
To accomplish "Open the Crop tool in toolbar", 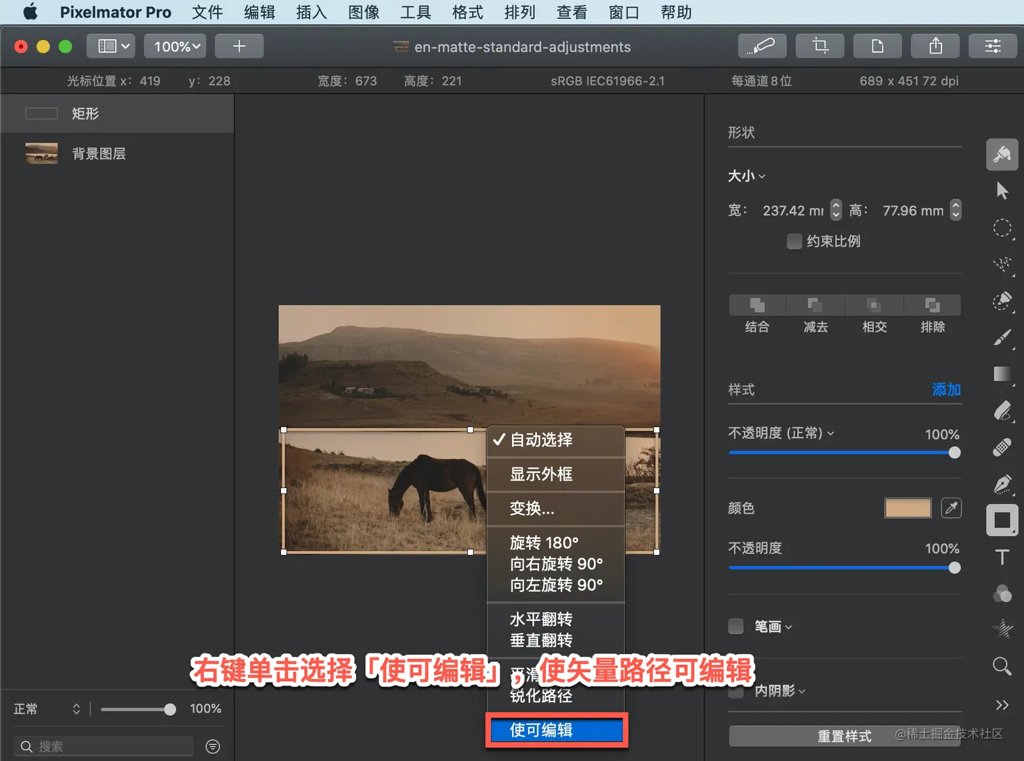I will (820, 46).
